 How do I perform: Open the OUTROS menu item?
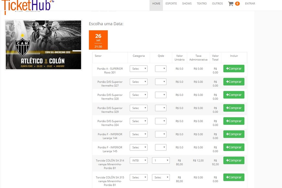[x=217, y=4]
